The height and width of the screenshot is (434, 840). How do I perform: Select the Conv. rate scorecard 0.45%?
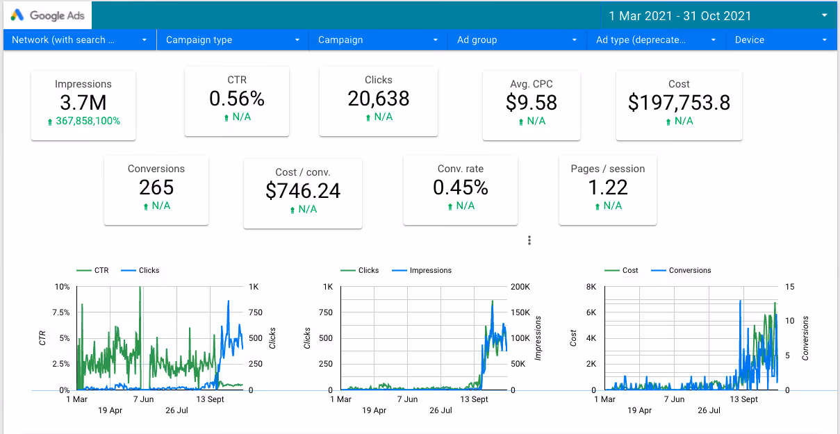461,190
